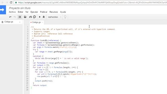Debug the selected function with bug icon
The height and width of the screenshot is (94, 167).
coord(44,17)
